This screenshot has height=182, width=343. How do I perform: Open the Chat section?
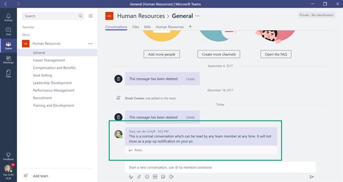pyautogui.click(x=8, y=31)
